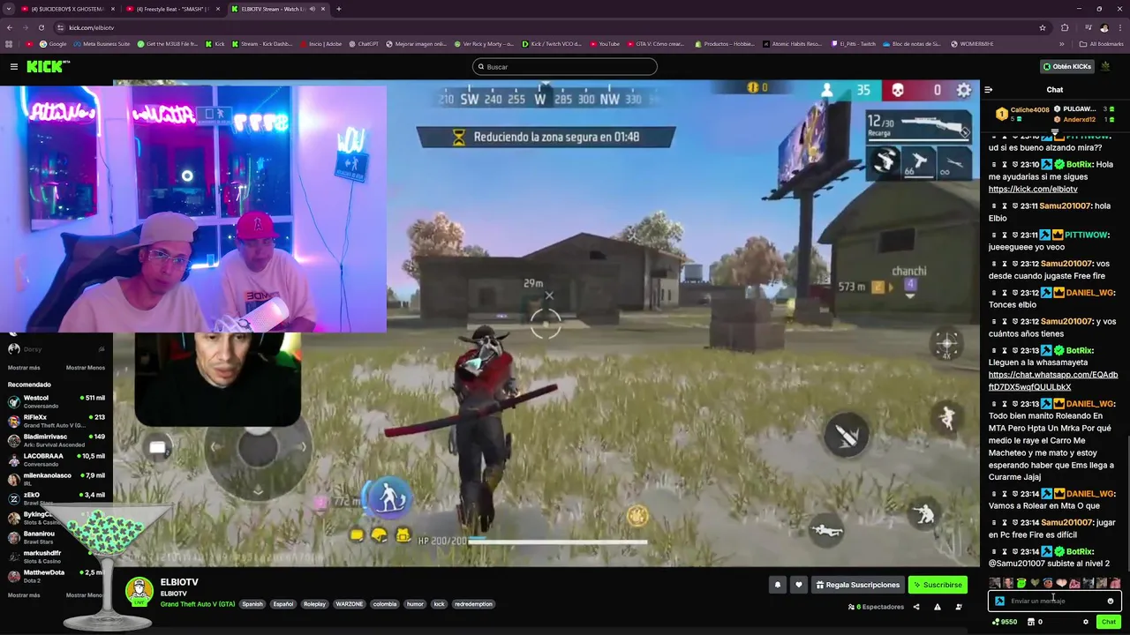Open milenkanolasco recommended channel

pyautogui.click(x=56, y=479)
